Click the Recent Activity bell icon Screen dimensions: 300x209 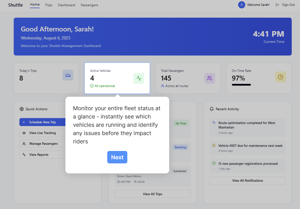point(211,109)
